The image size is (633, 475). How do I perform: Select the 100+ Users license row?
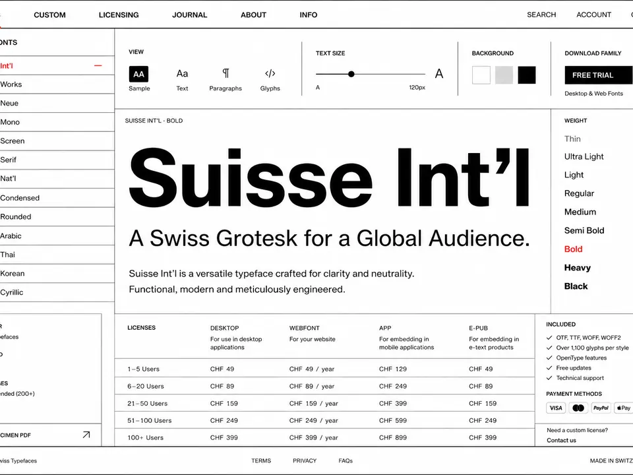point(324,437)
